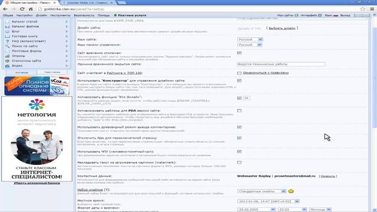
Task: Click the FAQ question mark icon
Action: click(8, 41)
